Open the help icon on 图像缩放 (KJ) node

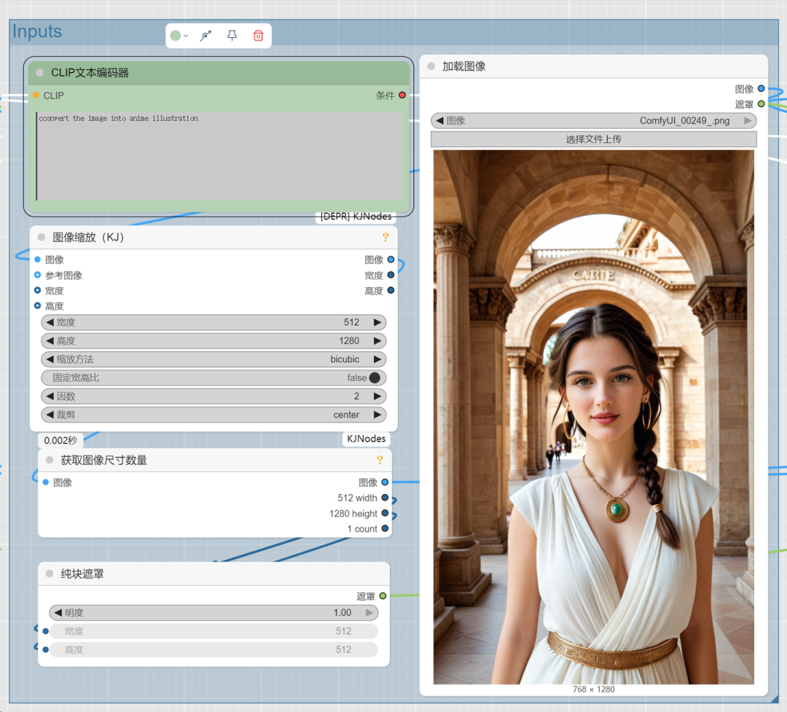point(385,237)
